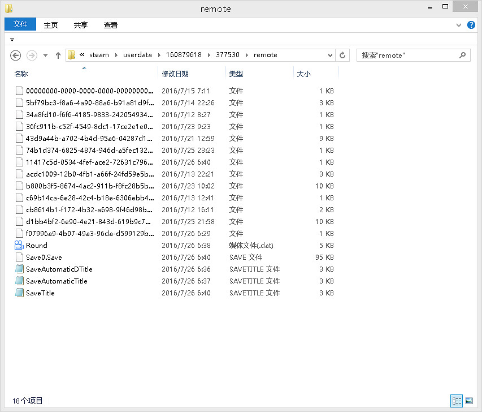The width and height of the screenshot is (482, 412).
Task: Open the 主页 ribbon tab
Action: [x=51, y=25]
